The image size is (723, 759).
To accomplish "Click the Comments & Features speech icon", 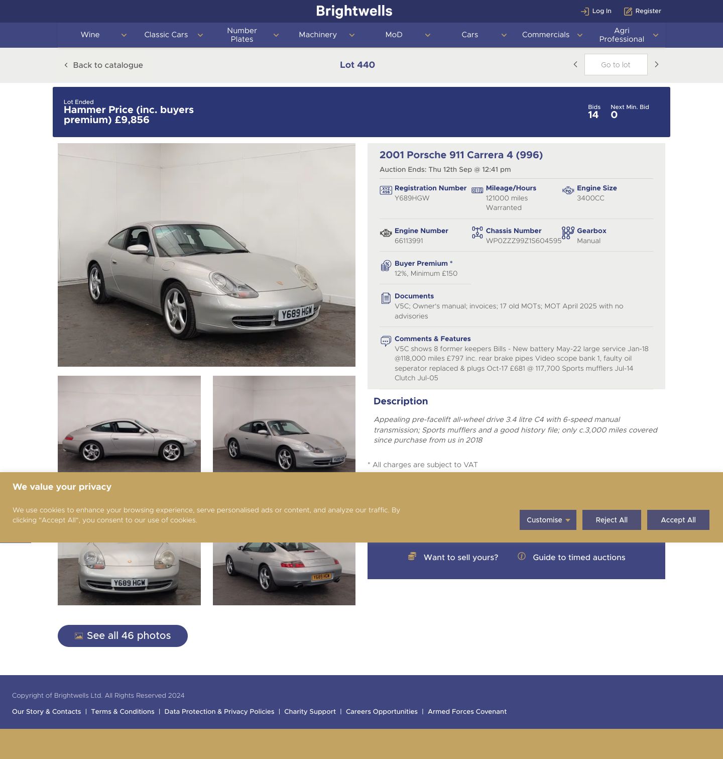I will [386, 341].
